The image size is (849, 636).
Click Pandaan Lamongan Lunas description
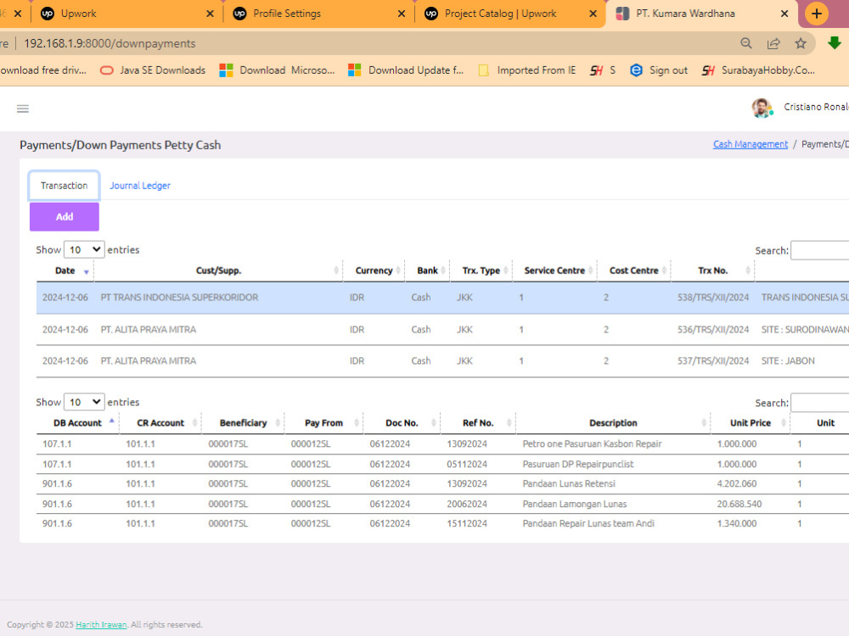tap(575, 504)
